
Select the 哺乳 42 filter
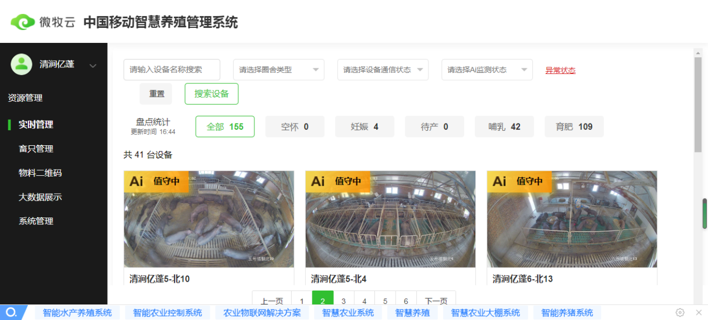(504, 126)
